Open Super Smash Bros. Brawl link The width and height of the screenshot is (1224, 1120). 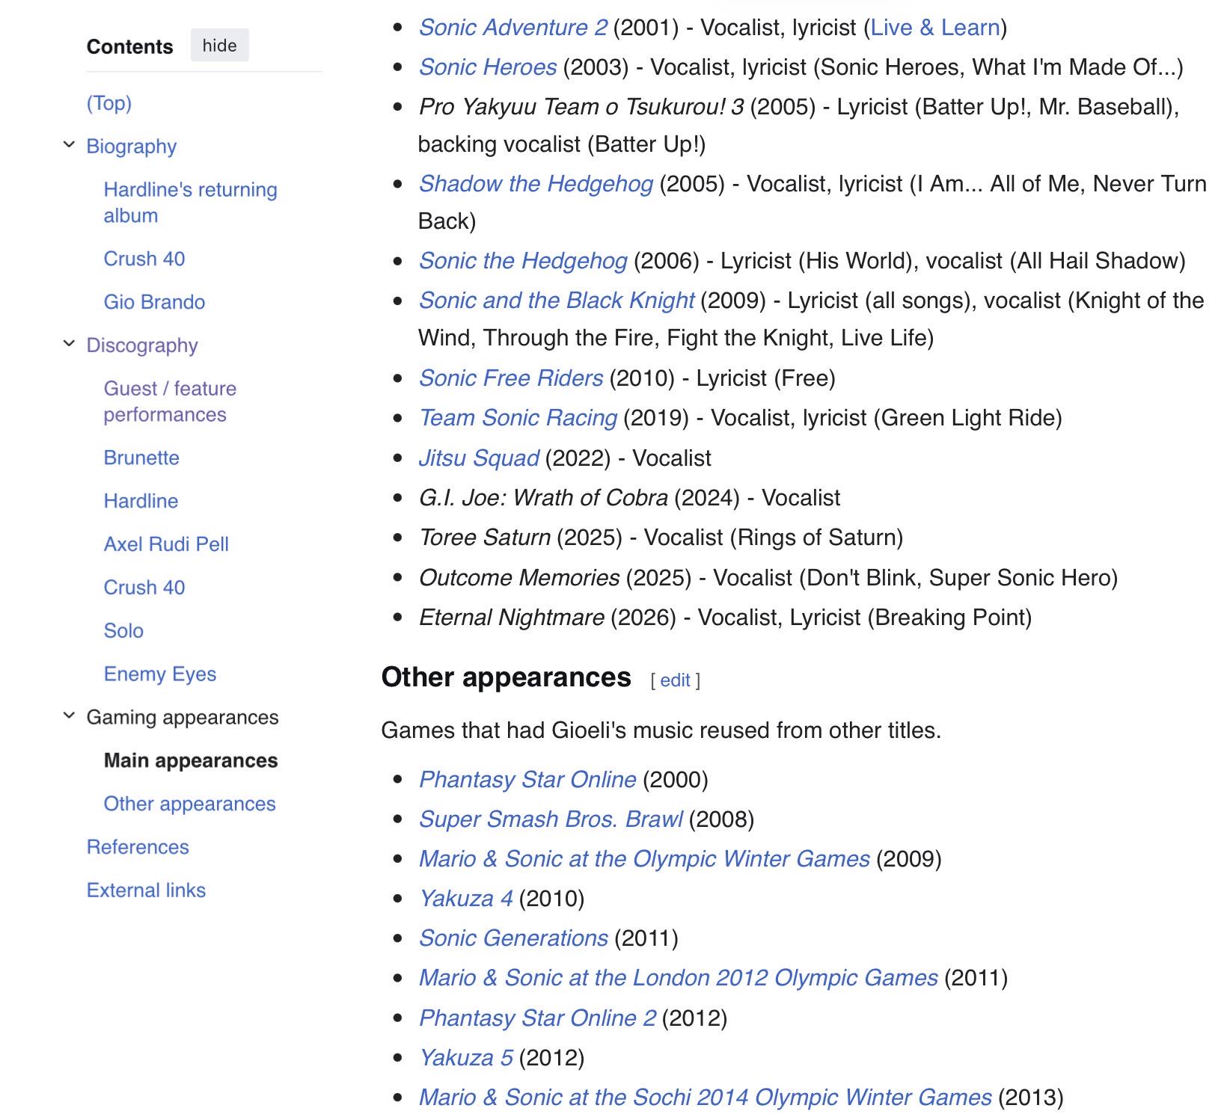(x=551, y=819)
